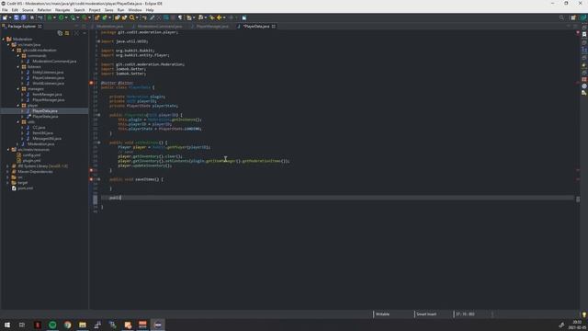This screenshot has height=331, width=588.
Task: Select ItemManager.java in the tree
Action: 47,94
